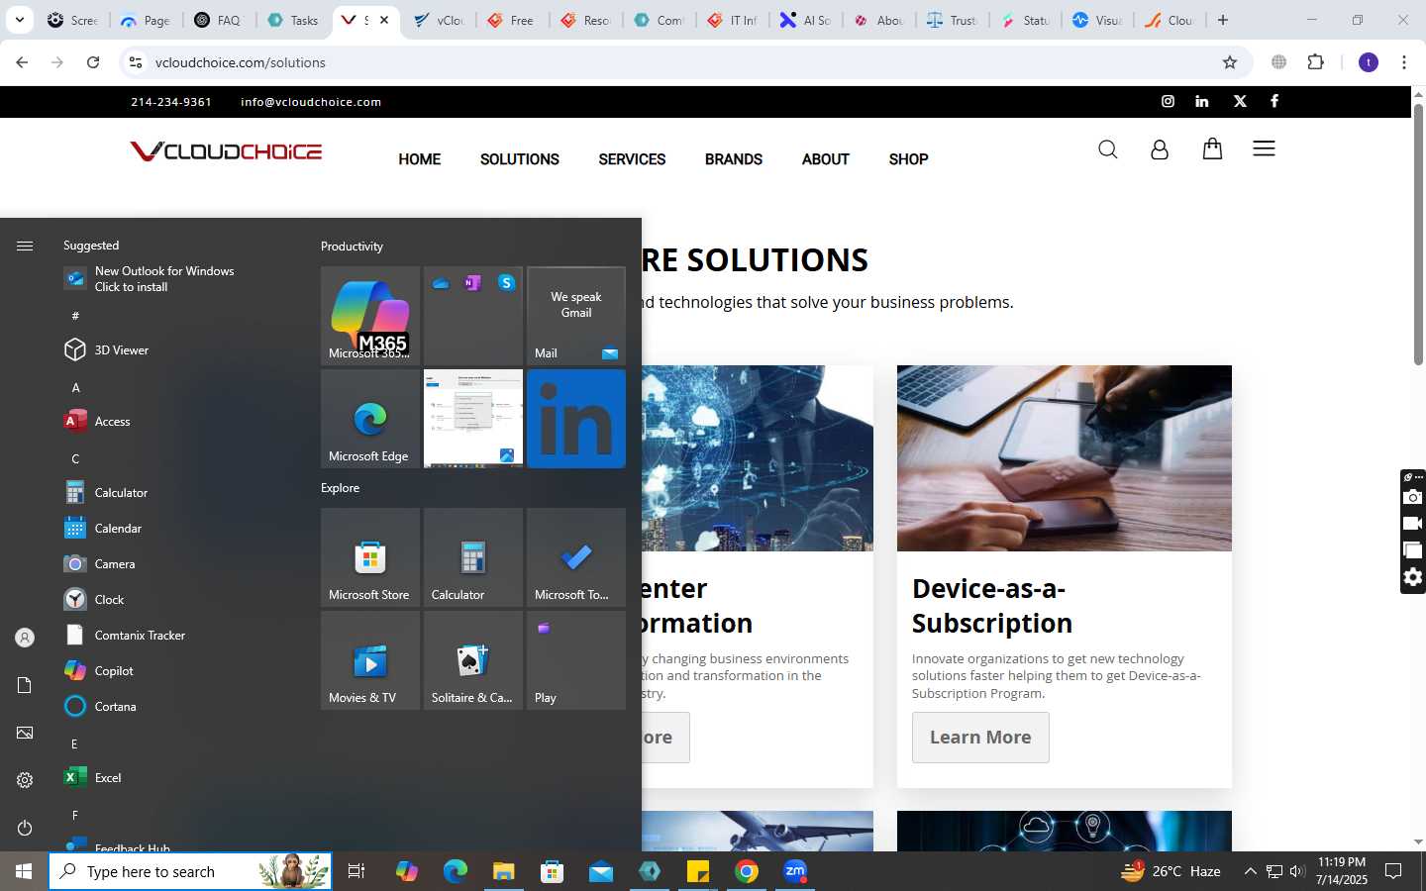The height and width of the screenshot is (891, 1426).
Task: Switch to the FAQ browser tab
Action: (218, 20)
